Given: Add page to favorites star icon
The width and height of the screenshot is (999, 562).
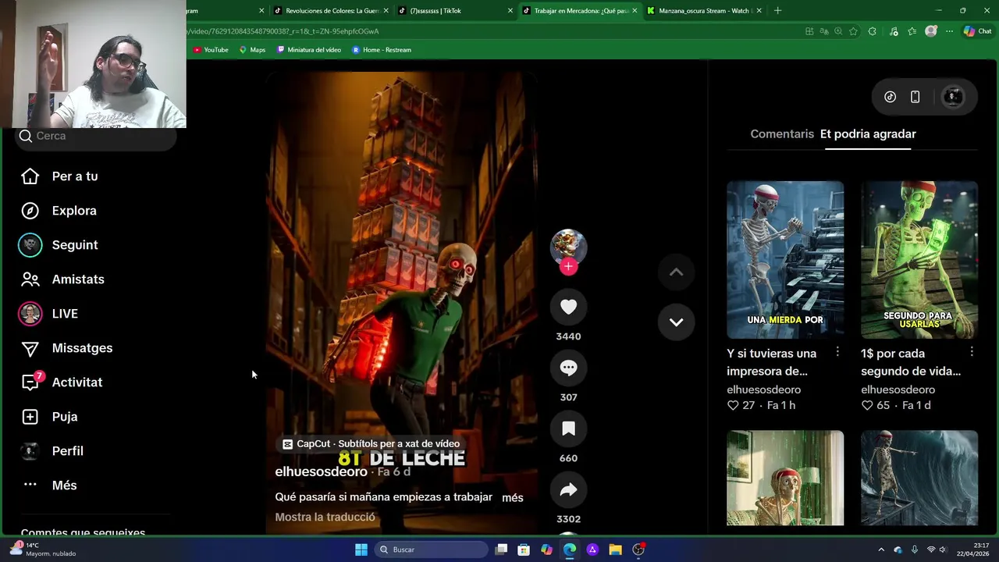Looking at the screenshot, I should pyautogui.click(x=853, y=31).
